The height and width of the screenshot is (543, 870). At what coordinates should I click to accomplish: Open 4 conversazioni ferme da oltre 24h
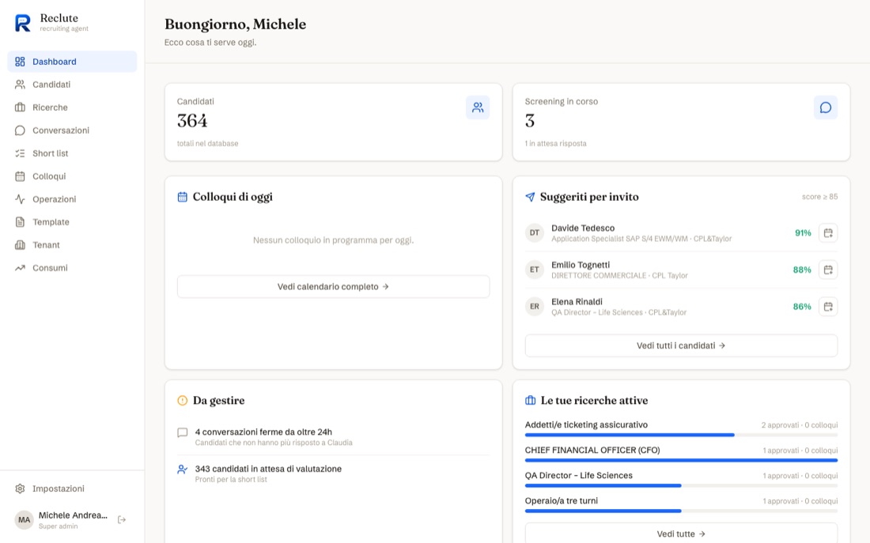(334, 436)
